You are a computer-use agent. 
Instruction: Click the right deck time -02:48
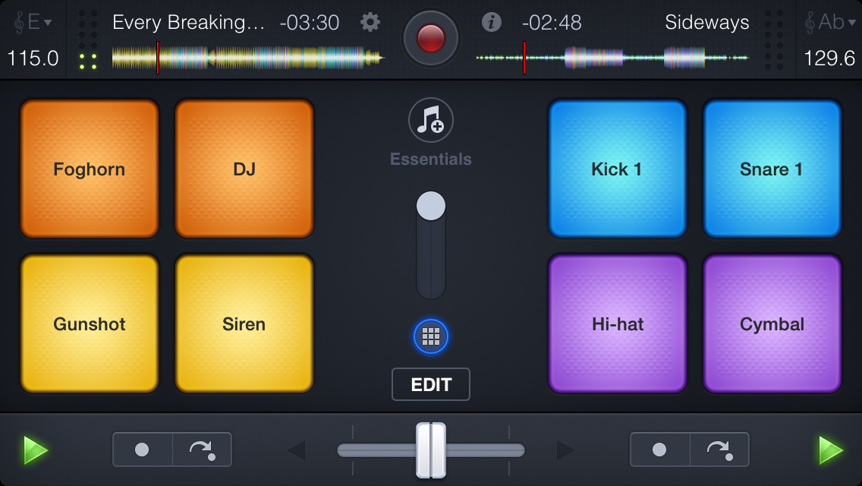coord(552,23)
